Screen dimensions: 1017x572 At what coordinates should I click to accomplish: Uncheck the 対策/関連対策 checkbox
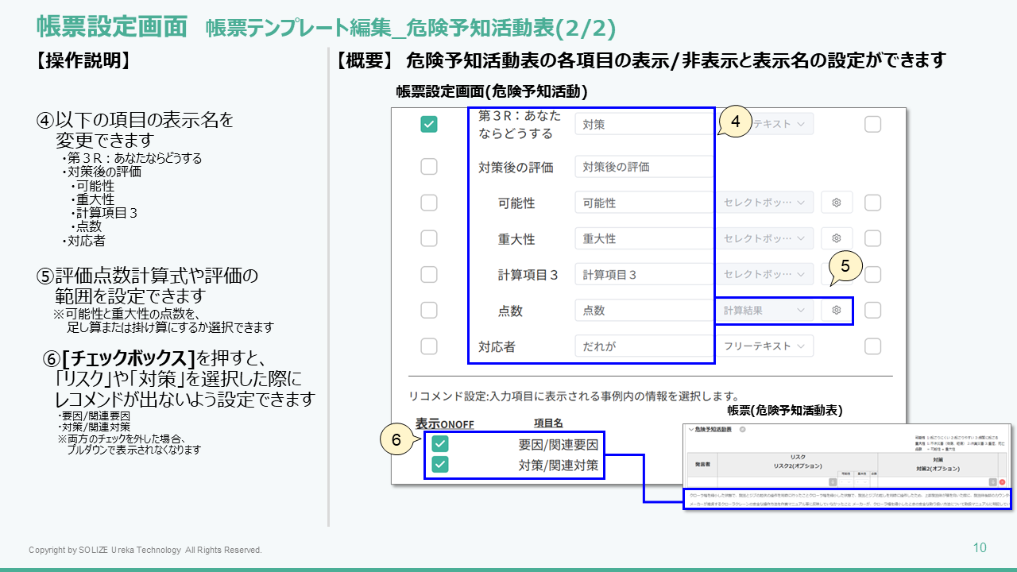[440, 465]
